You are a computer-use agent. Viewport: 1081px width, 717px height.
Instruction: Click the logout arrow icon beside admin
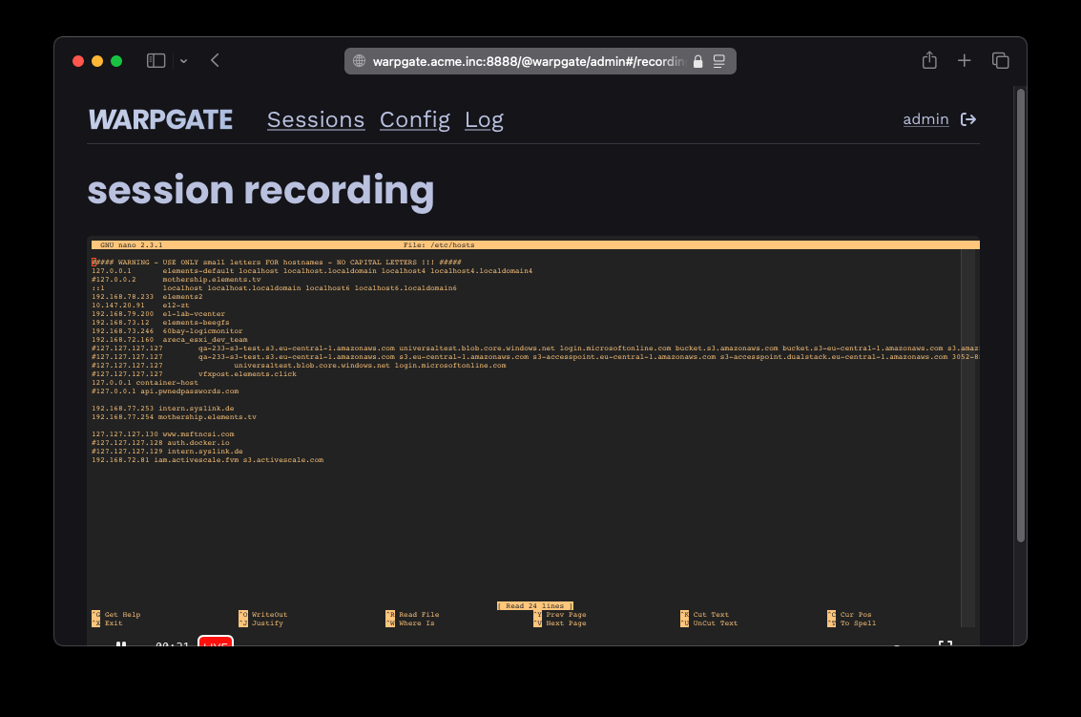pyautogui.click(x=968, y=119)
